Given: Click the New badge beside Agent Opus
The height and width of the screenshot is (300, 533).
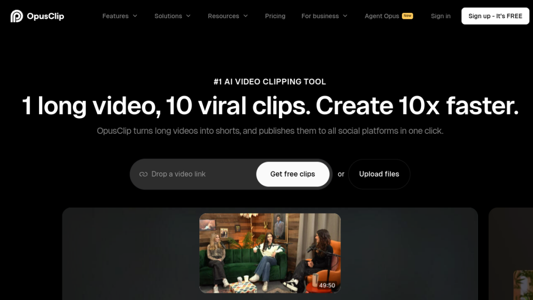Looking at the screenshot, I should coord(408,16).
